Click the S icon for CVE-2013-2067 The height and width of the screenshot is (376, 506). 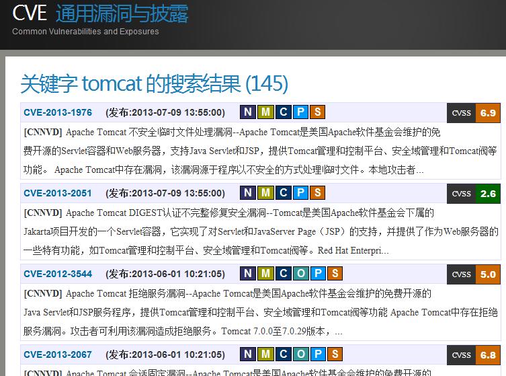[x=335, y=354]
